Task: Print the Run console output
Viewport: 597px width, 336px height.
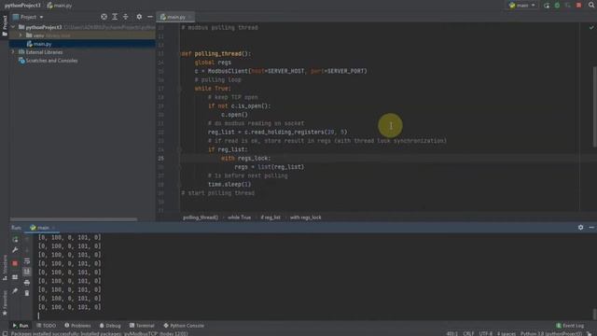Action: point(27,282)
